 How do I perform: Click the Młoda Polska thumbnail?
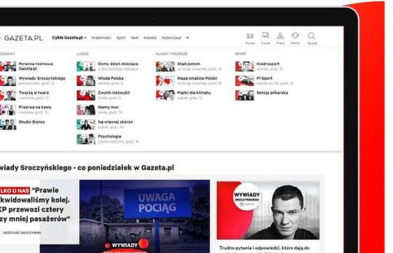(86, 81)
